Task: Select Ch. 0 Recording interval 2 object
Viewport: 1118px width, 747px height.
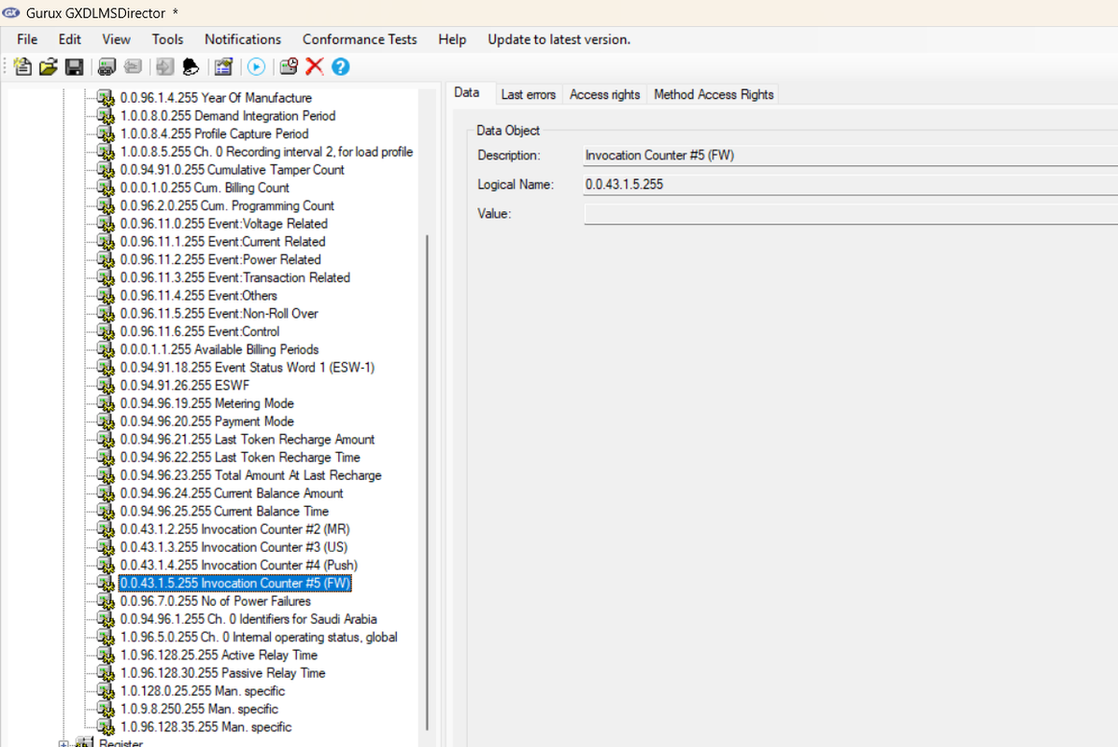Action: click(267, 152)
